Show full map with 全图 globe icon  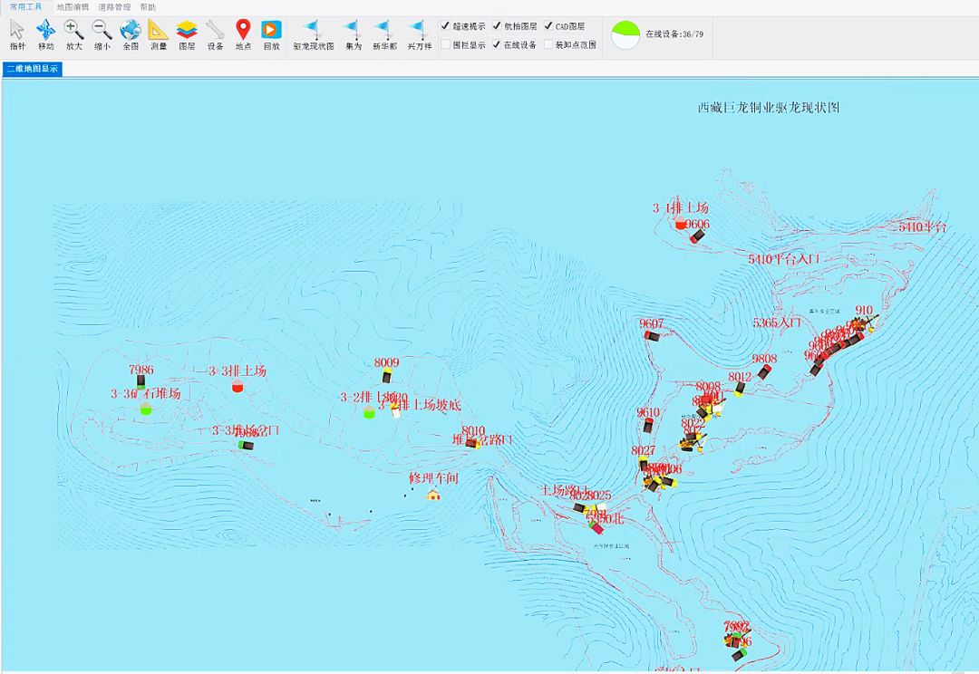pyautogui.click(x=131, y=35)
